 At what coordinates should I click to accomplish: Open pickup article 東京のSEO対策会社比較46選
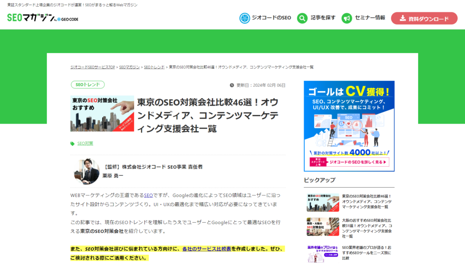tap(367, 202)
